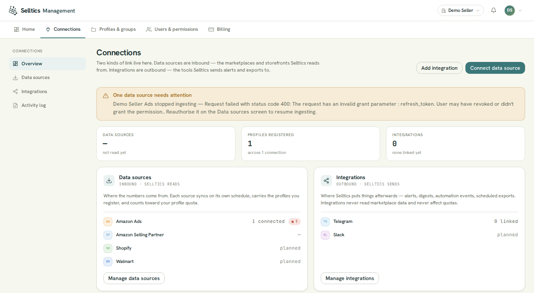534x293 pixels.
Task: Click the Amazon Selling Partner SP badge
Action: pos(108,235)
